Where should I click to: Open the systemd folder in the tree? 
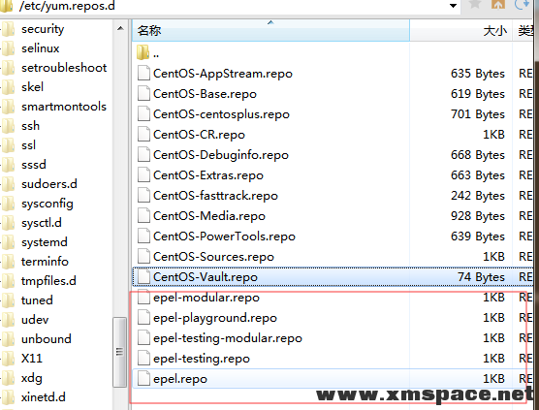pos(44,242)
